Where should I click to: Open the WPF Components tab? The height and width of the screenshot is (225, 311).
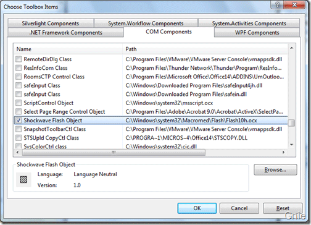257,33
